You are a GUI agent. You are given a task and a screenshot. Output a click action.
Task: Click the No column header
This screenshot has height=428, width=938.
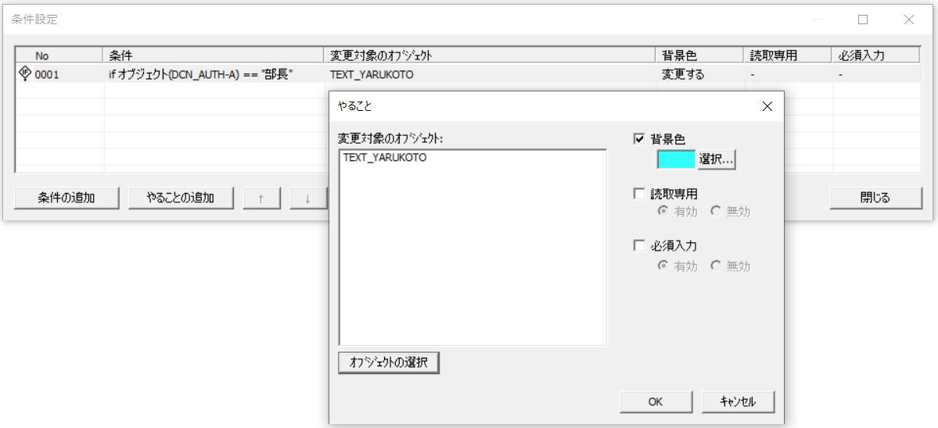[x=59, y=55]
